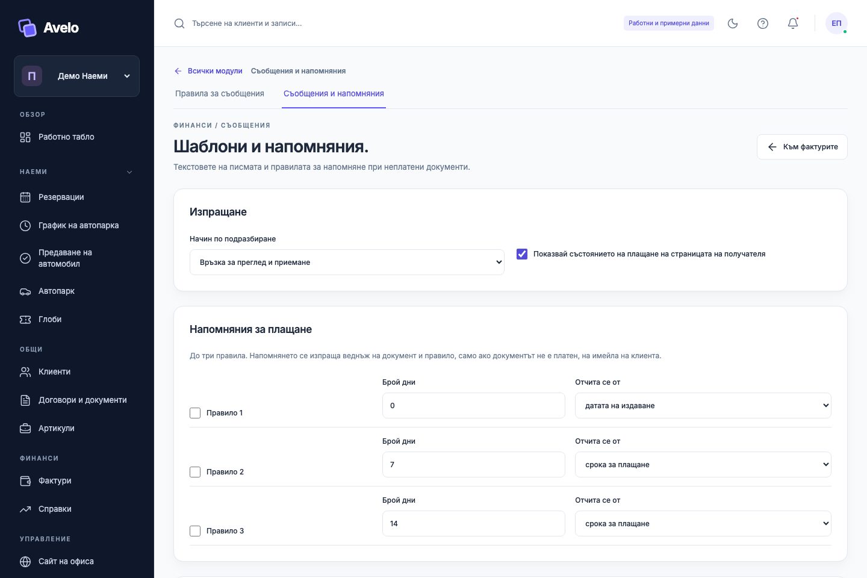Open Начин по подразбиране dropdown
This screenshot has height=578, width=867.
pyautogui.click(x=347, y=263)
